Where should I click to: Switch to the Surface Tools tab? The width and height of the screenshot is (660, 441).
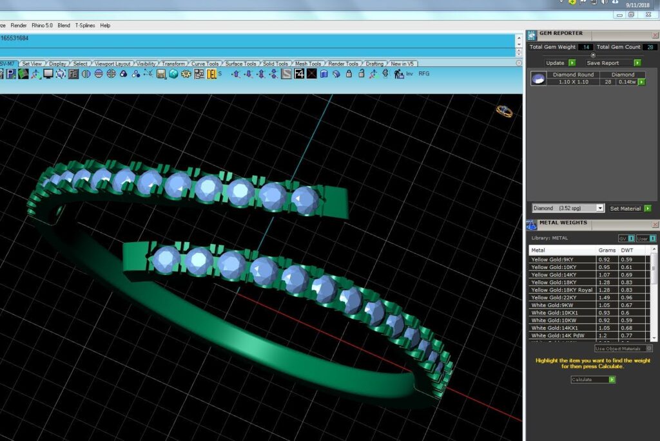pyautogui.click(x=241, y=64)
